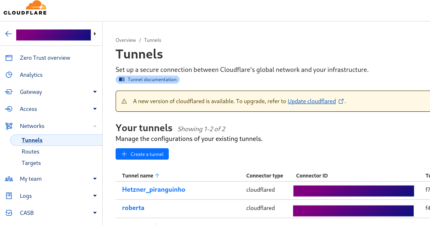The width and height of the screenshot is (430, 225).
Task: Click the My team label in sidebar
Action: [x=31, y=179]
